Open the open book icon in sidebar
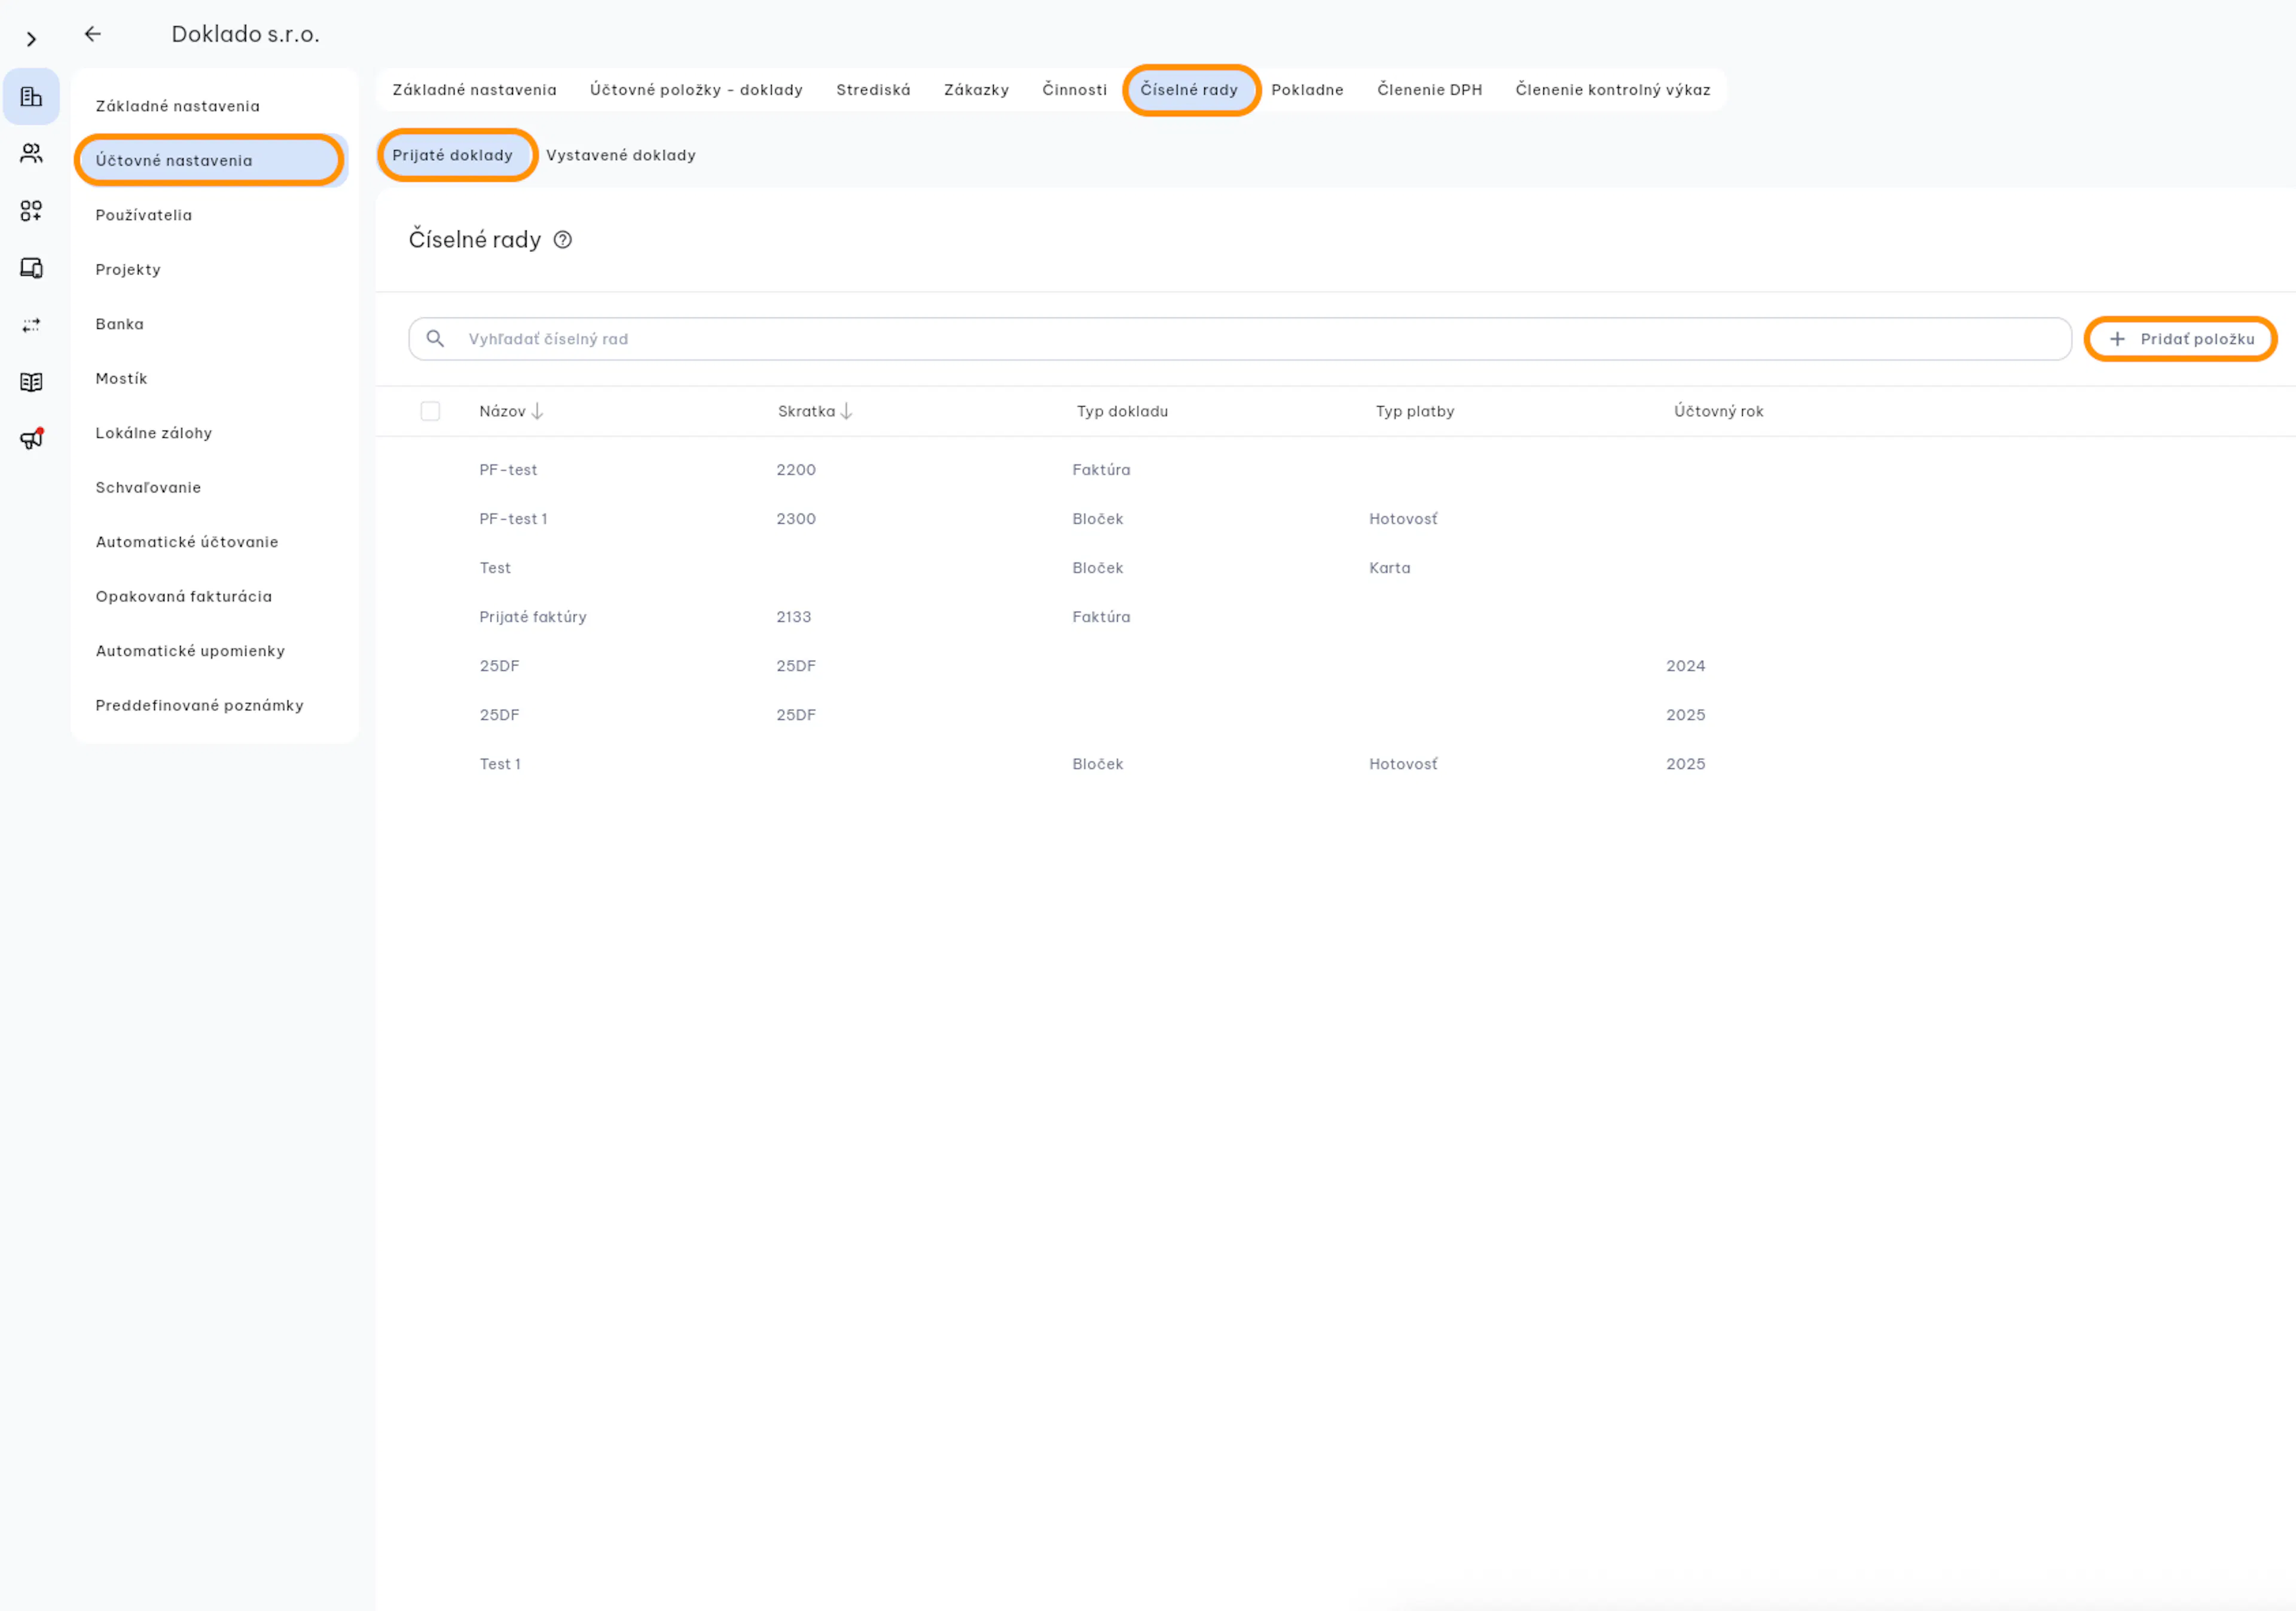2296x1611 pixels. tap(31, 382)
